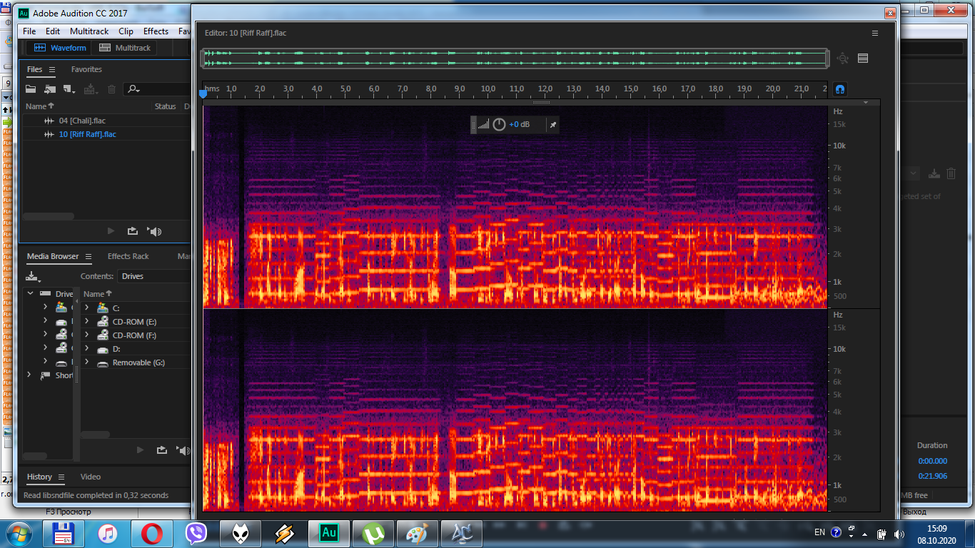Click the Import File icon in Files panel
The image size is (975, 548).
(50, 89)
